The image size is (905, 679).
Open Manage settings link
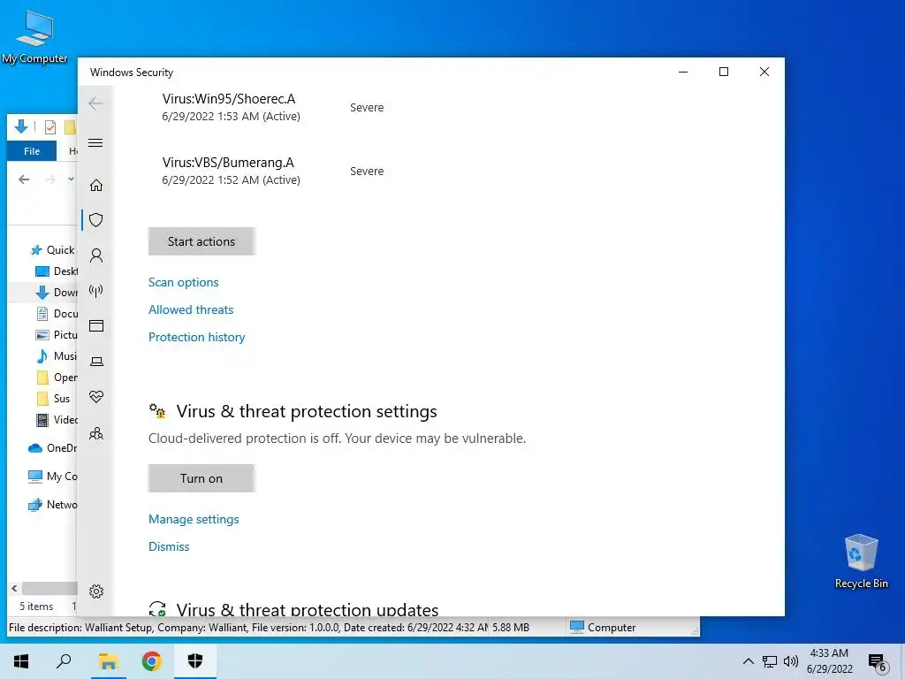pos(194,519)
